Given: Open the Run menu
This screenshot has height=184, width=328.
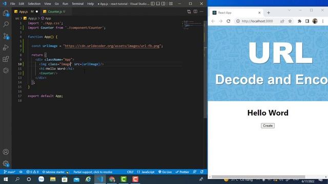Looking at the screenshot, I should (65, 4).
